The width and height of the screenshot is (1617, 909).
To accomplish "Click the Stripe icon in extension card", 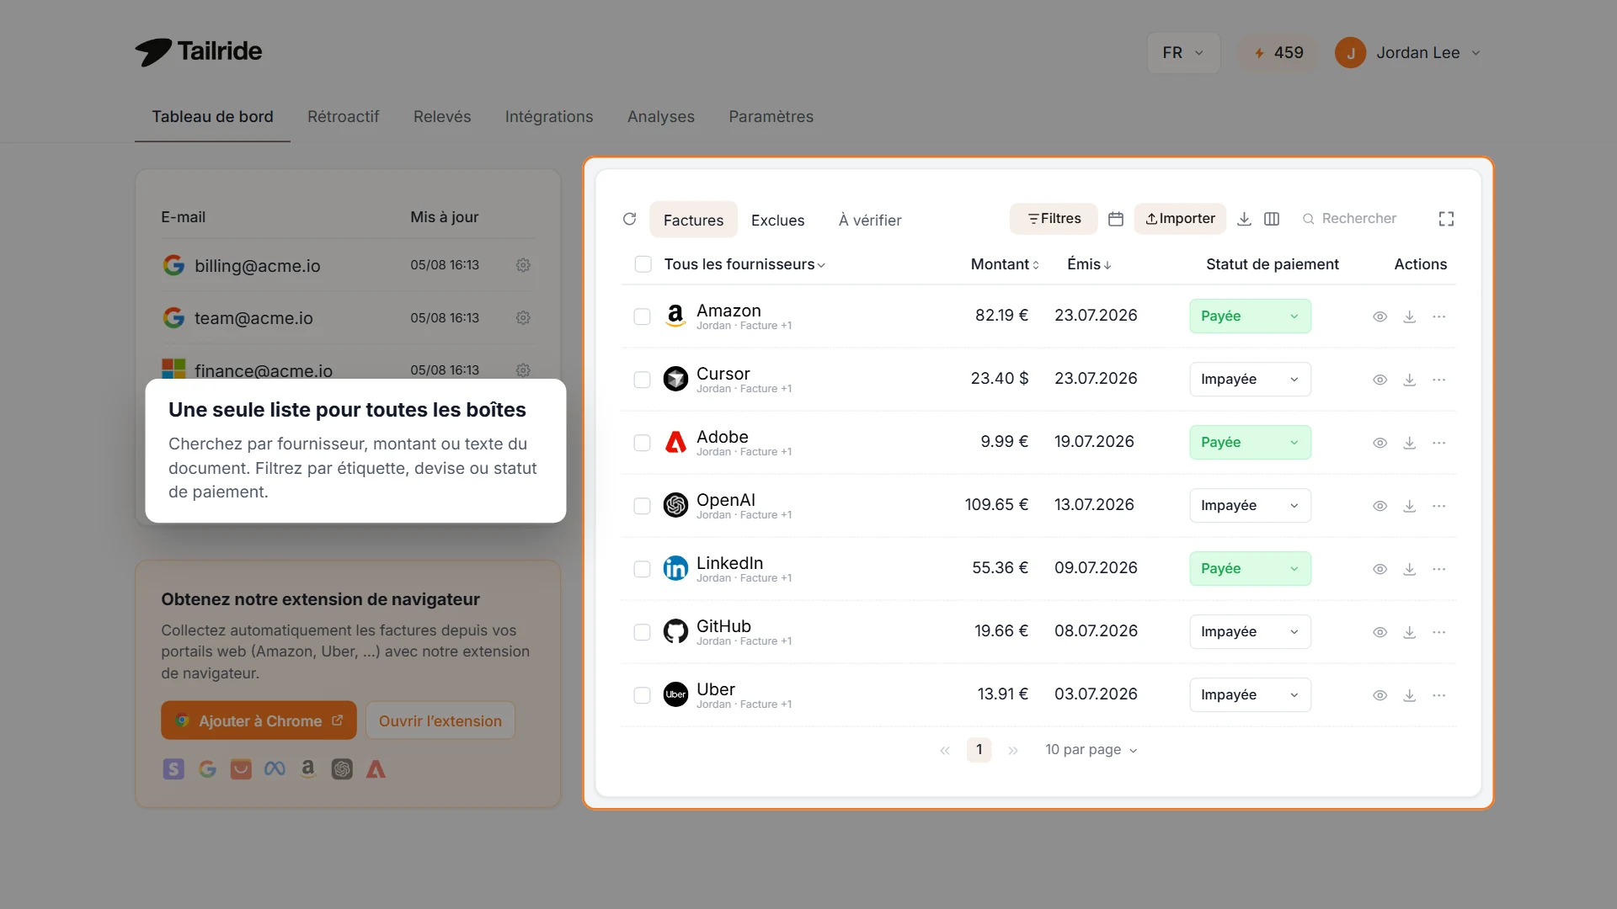I will pos(173,768).
